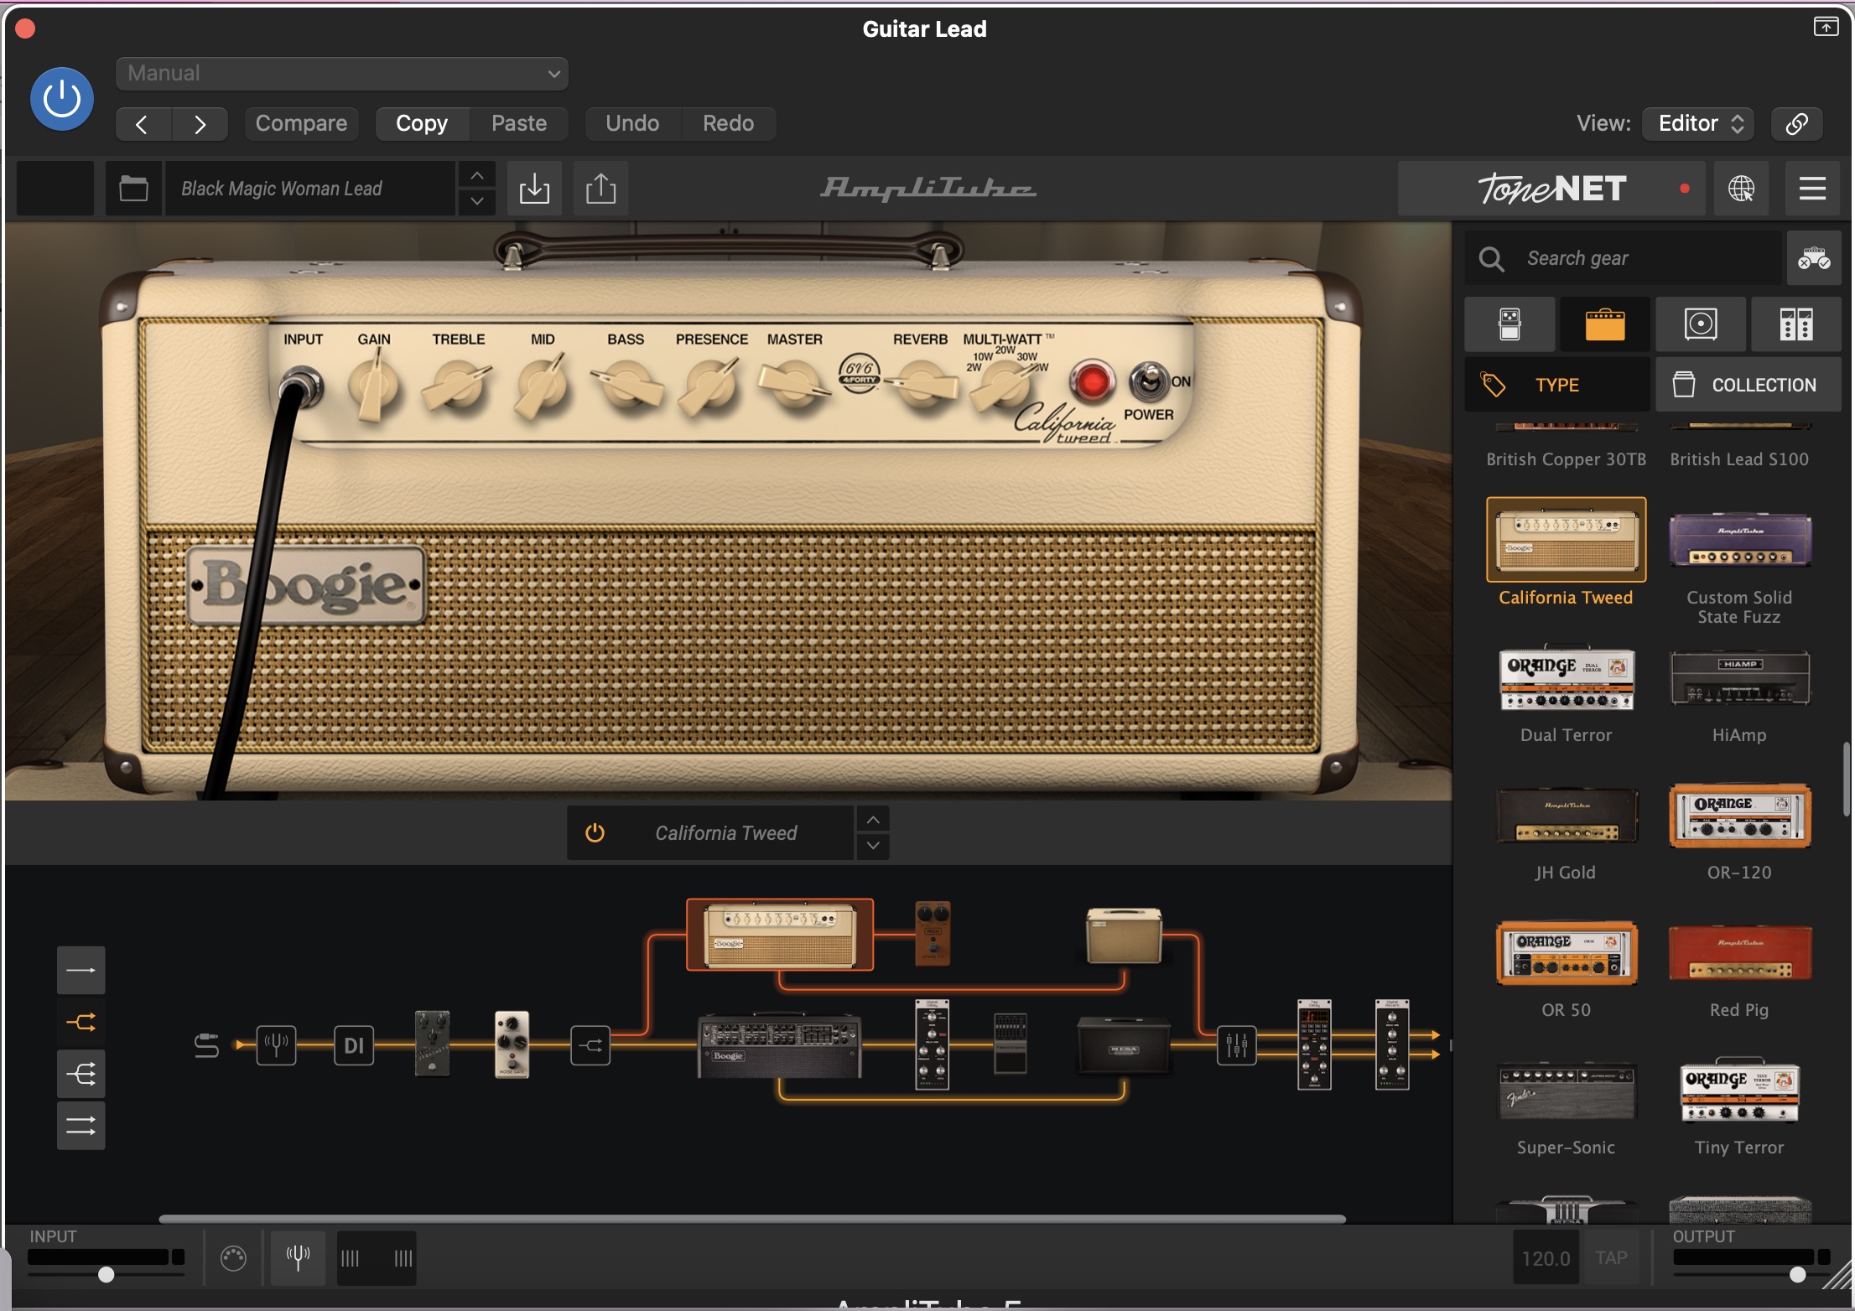This screenshot has width=1855, height=1311.
Task: Click the 120.0 tempo field
Action: coord(1546,1258)
